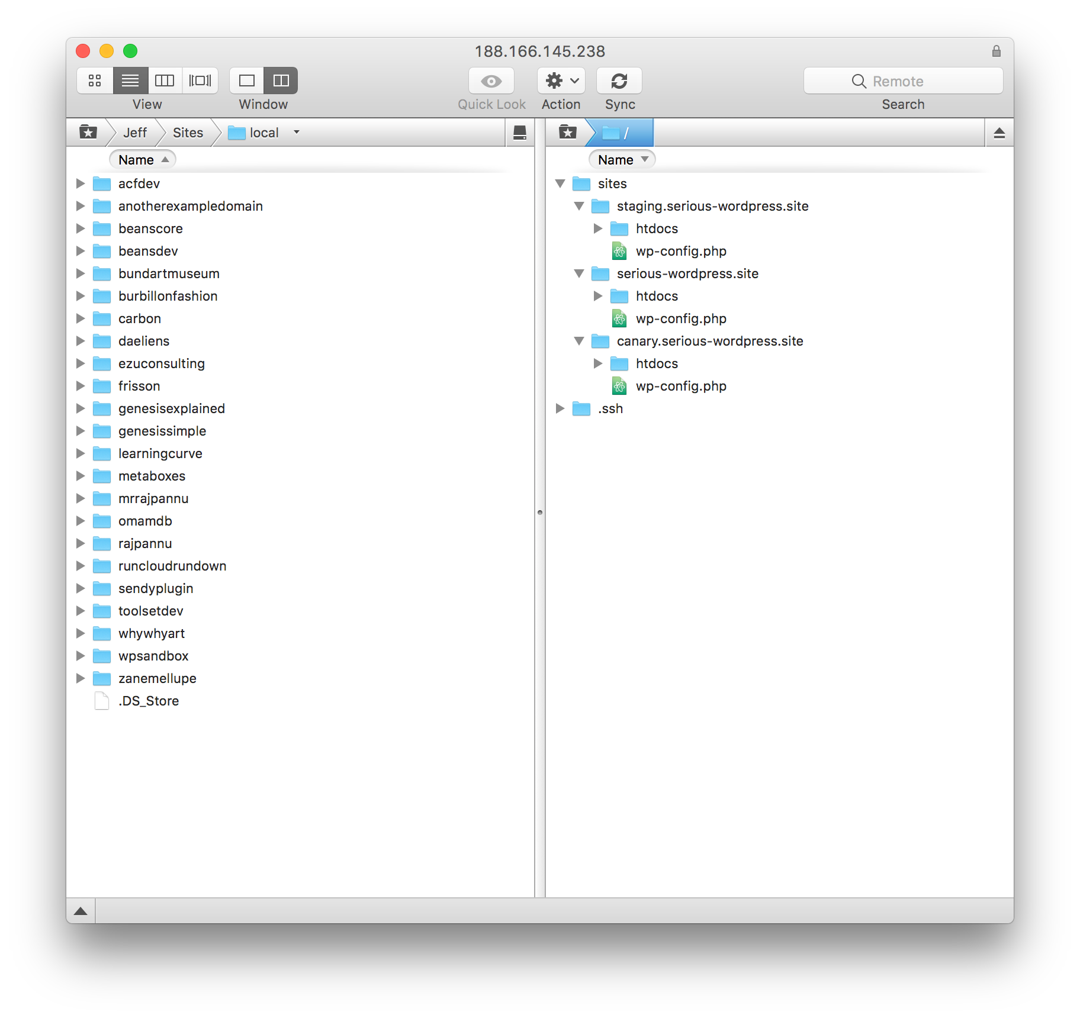Image resolution: width=1080 pixels, height=1018 pixels.
Task: Select the zanemellupe folder name
Action: pos(157,678)
